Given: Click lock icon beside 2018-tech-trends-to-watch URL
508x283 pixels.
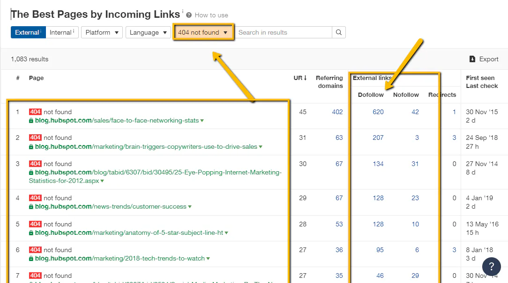Looking at the screenshot, I should pyautogui.click(x=31, y=259).
